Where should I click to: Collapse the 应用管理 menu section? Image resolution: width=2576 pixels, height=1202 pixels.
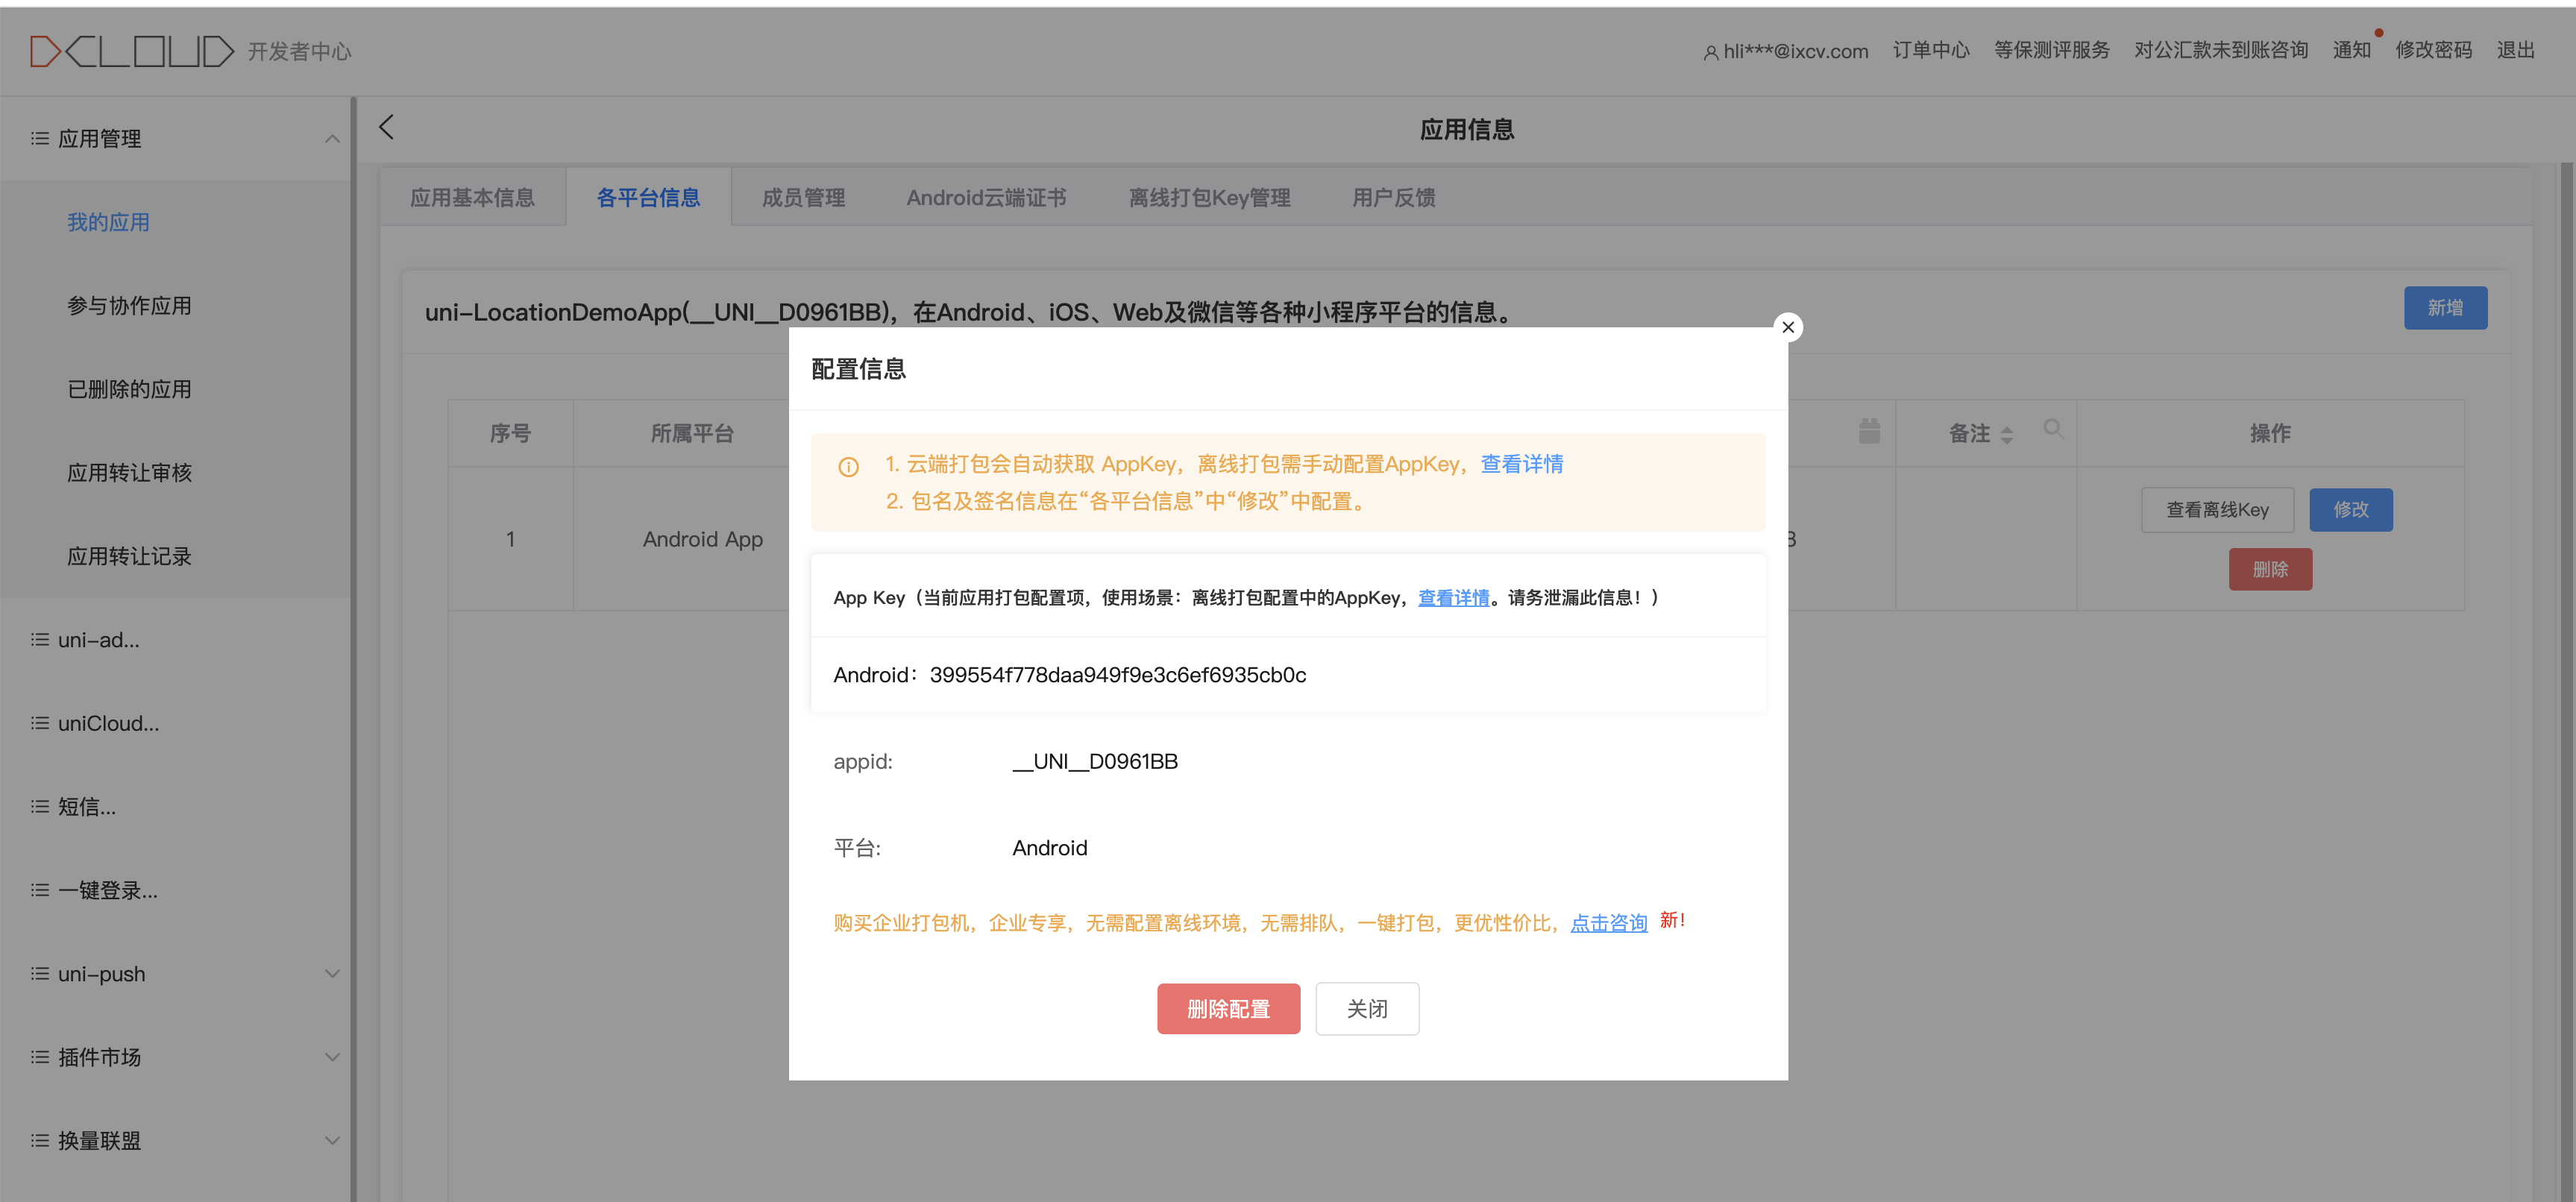[x=332, y=139]
